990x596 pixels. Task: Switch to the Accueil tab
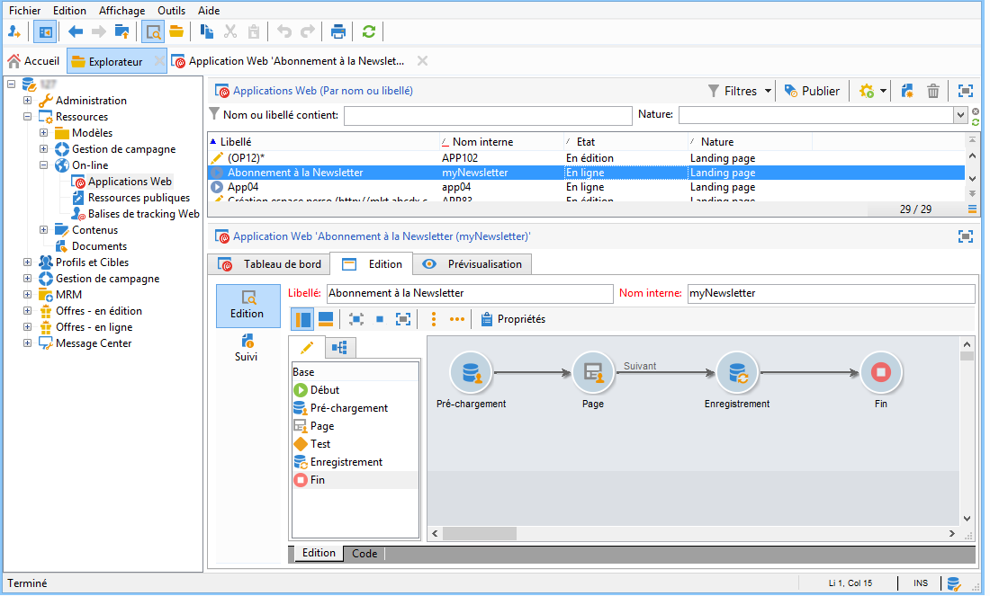coord(33,61)
